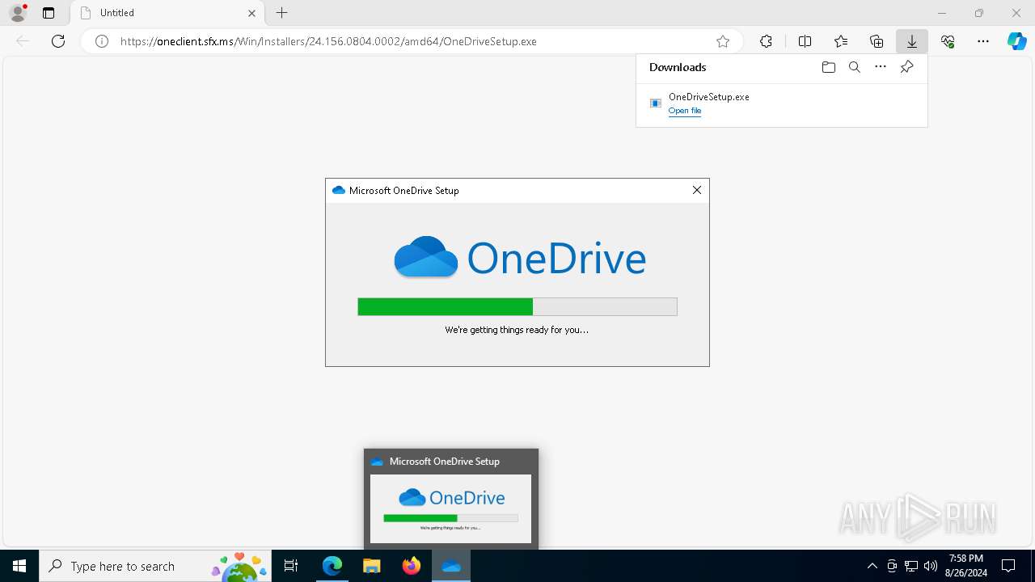Minimize the Edge browser window

click(942, 13)
